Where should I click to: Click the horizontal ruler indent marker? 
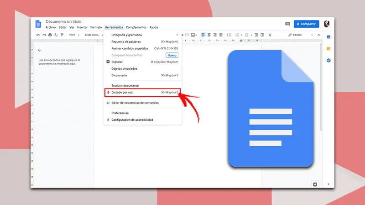click(241, 41)
